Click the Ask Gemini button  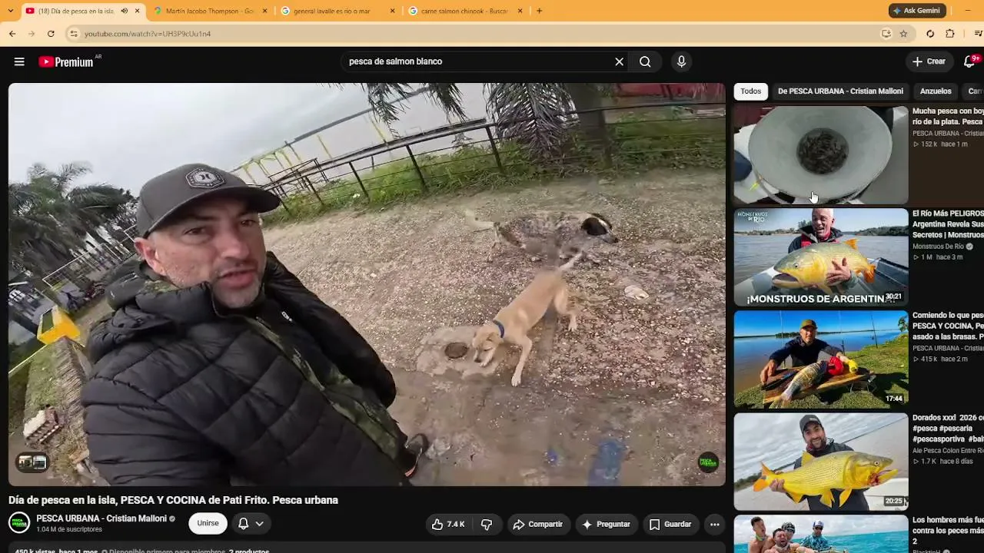pyautogui.click(x=916, y=11)
